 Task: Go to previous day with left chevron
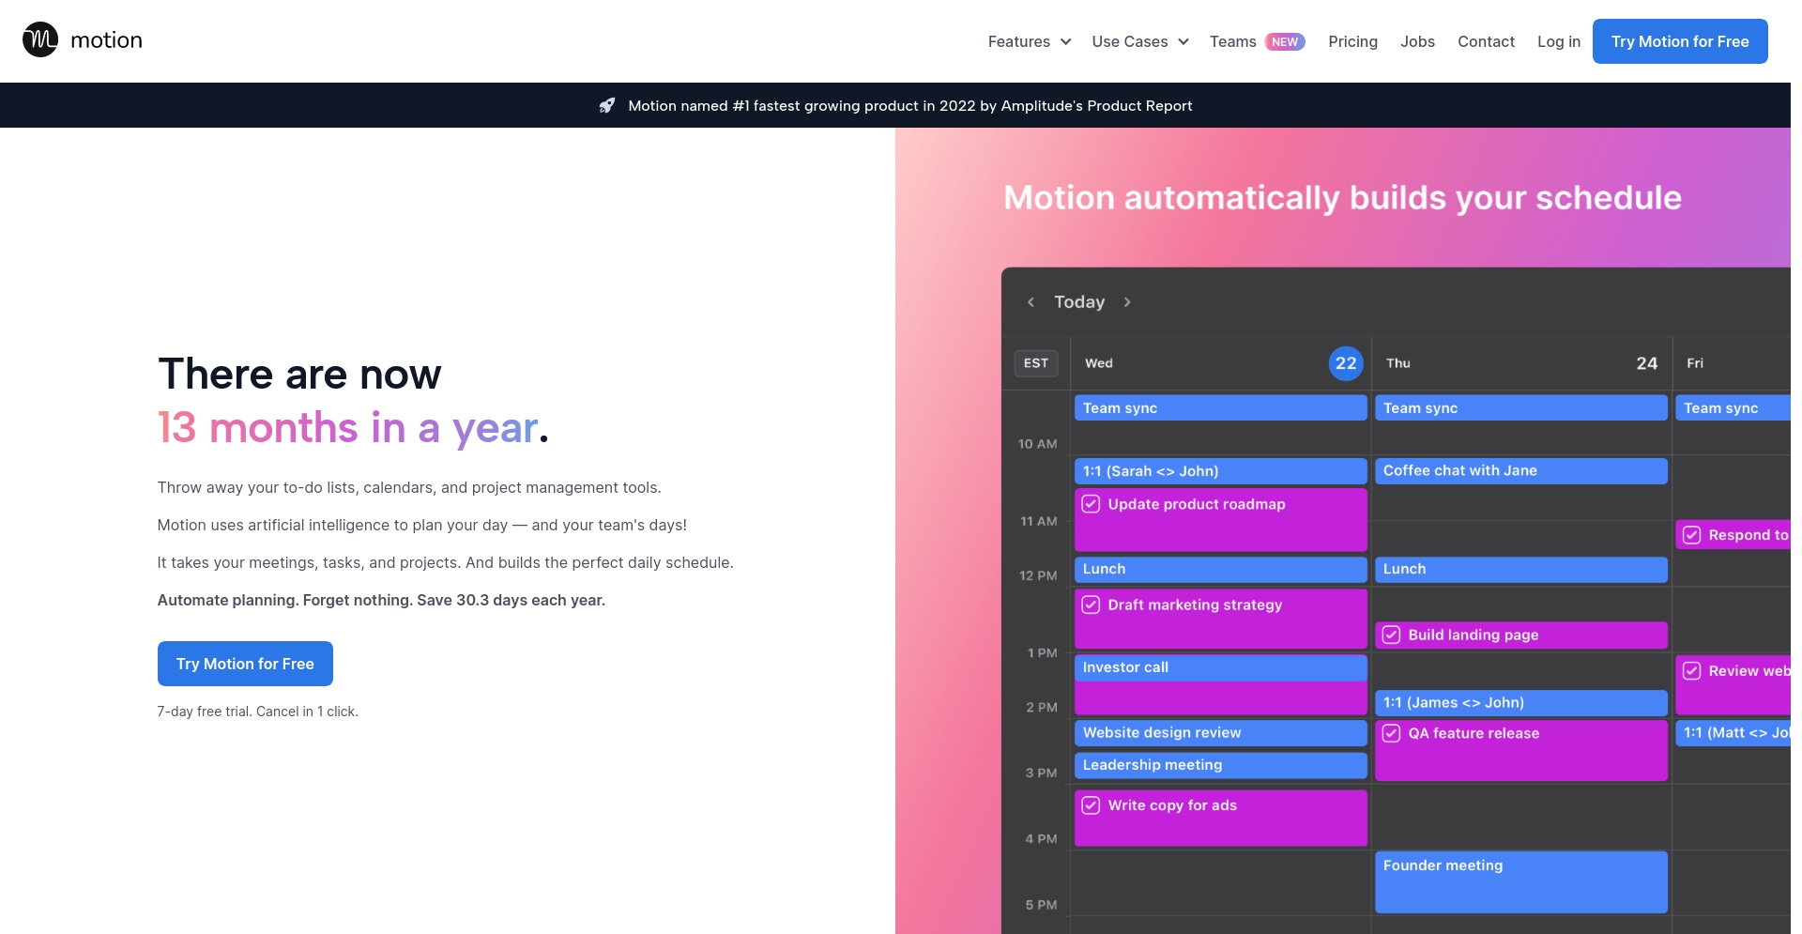(x=1031, y=302)
